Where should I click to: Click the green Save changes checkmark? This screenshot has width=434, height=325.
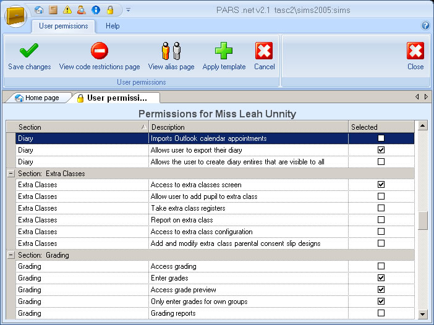[x=29, y=51]
